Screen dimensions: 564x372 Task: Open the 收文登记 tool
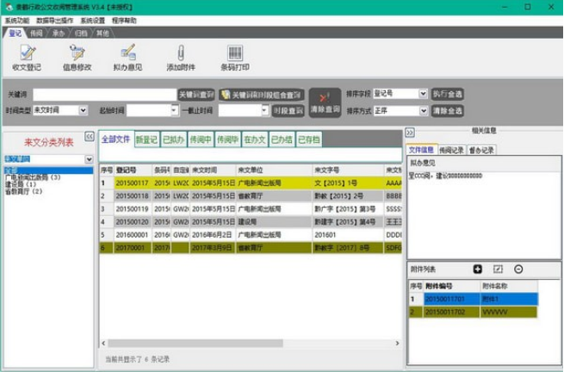[27, 58]
